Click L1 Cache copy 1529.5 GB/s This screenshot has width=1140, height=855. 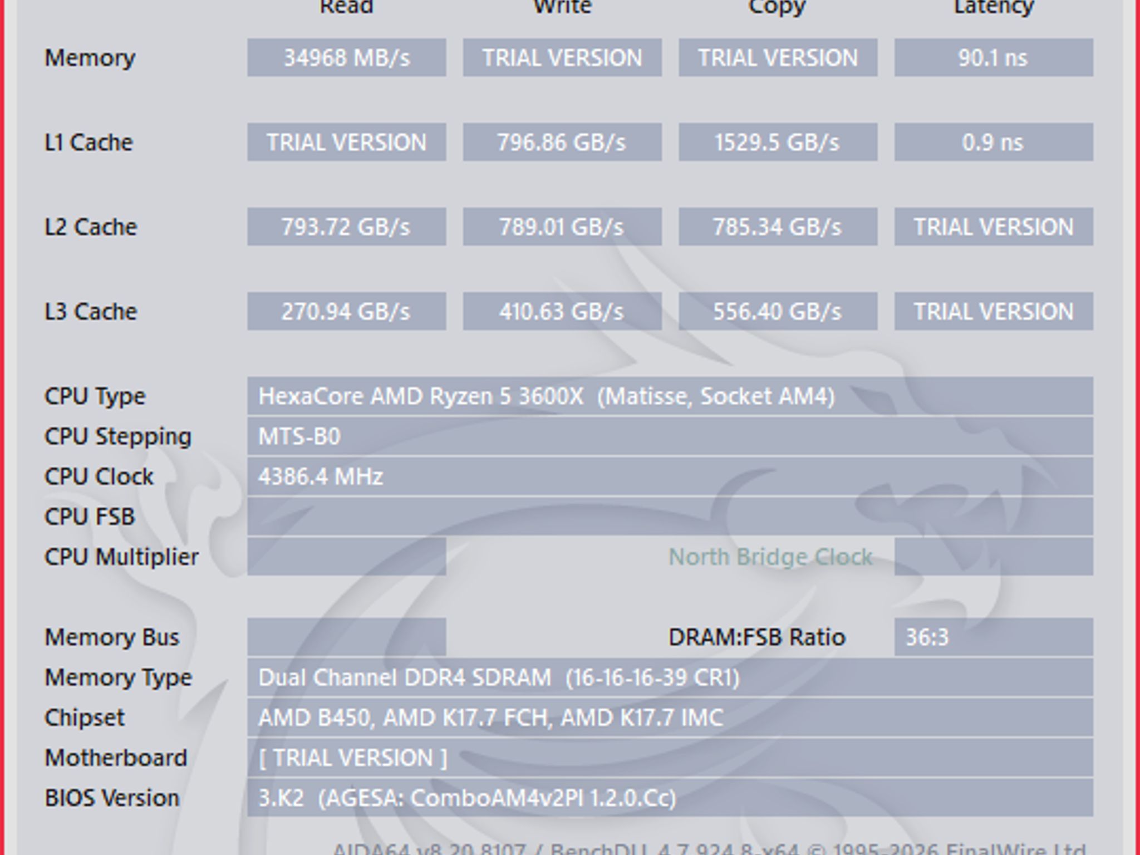coord(778,142)
